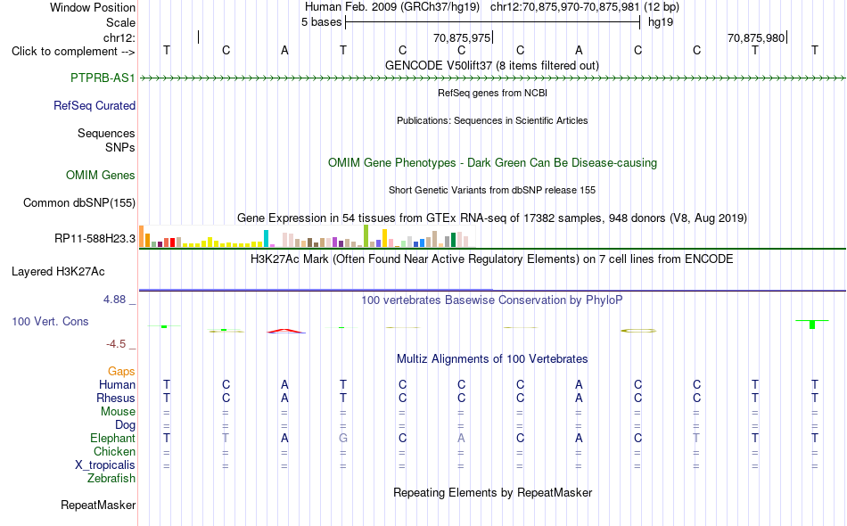Viewport: 847px width, 526px height.
Task: Click the SNPs label
Action: coord(120,147)
